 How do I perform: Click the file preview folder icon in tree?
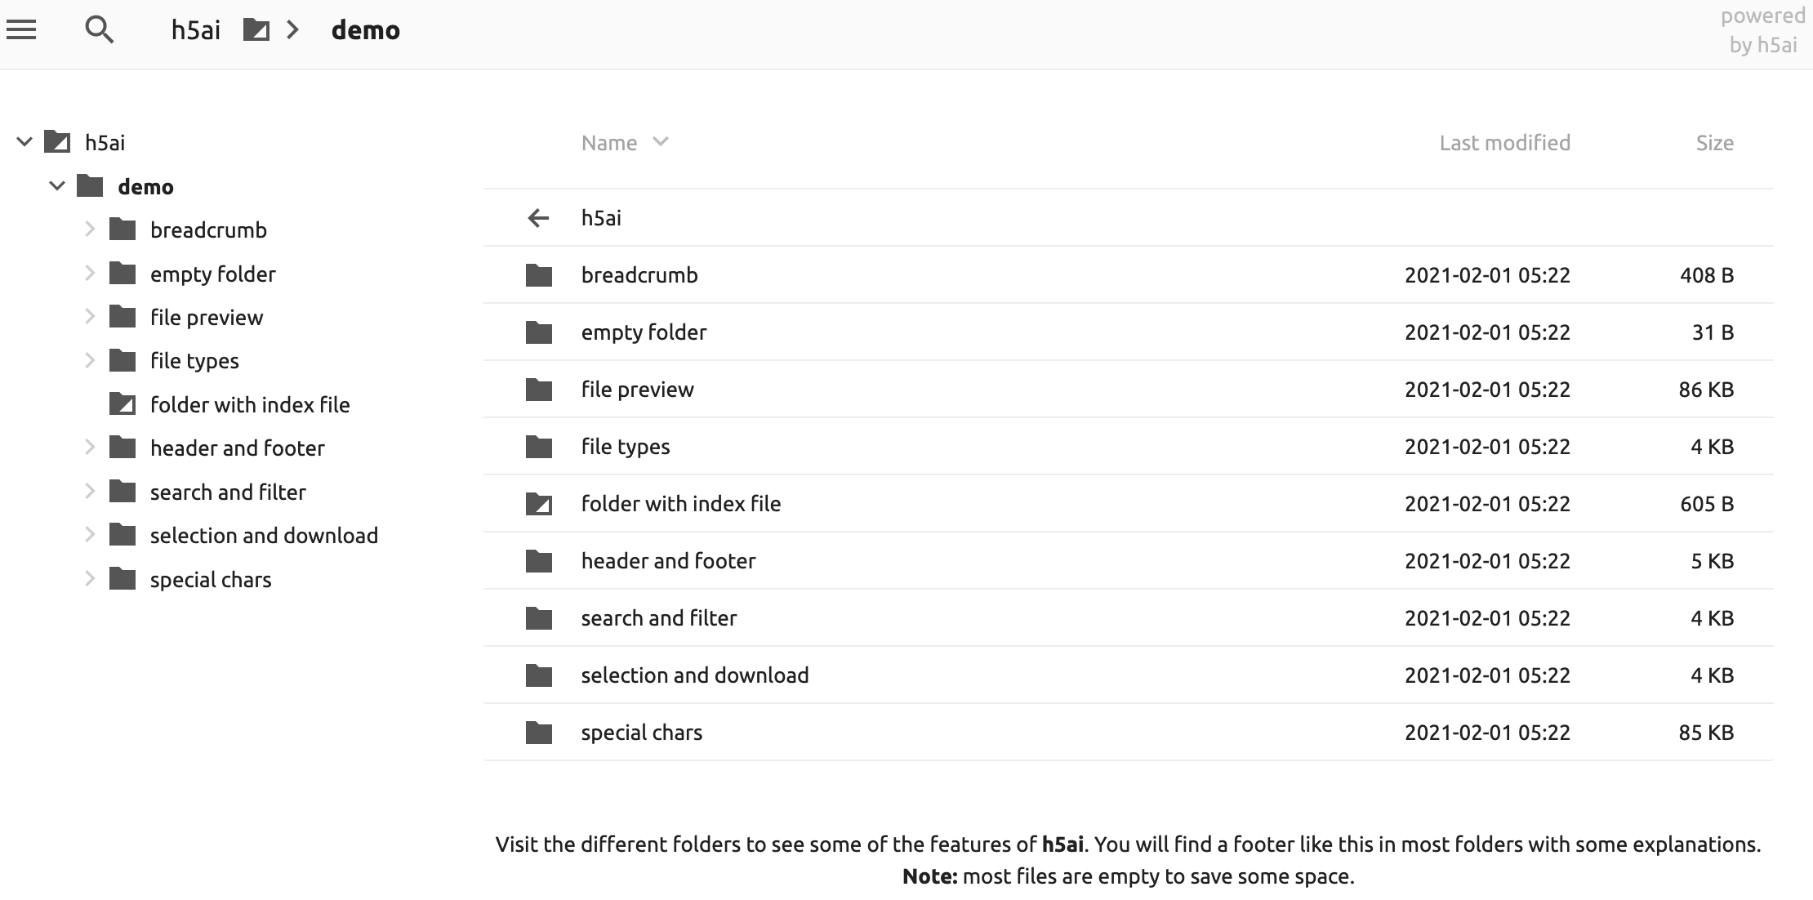122,317
